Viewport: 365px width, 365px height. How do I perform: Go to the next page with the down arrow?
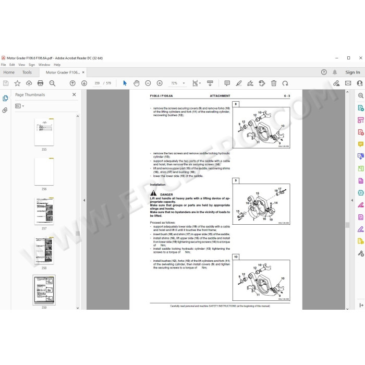coord(84,83)
